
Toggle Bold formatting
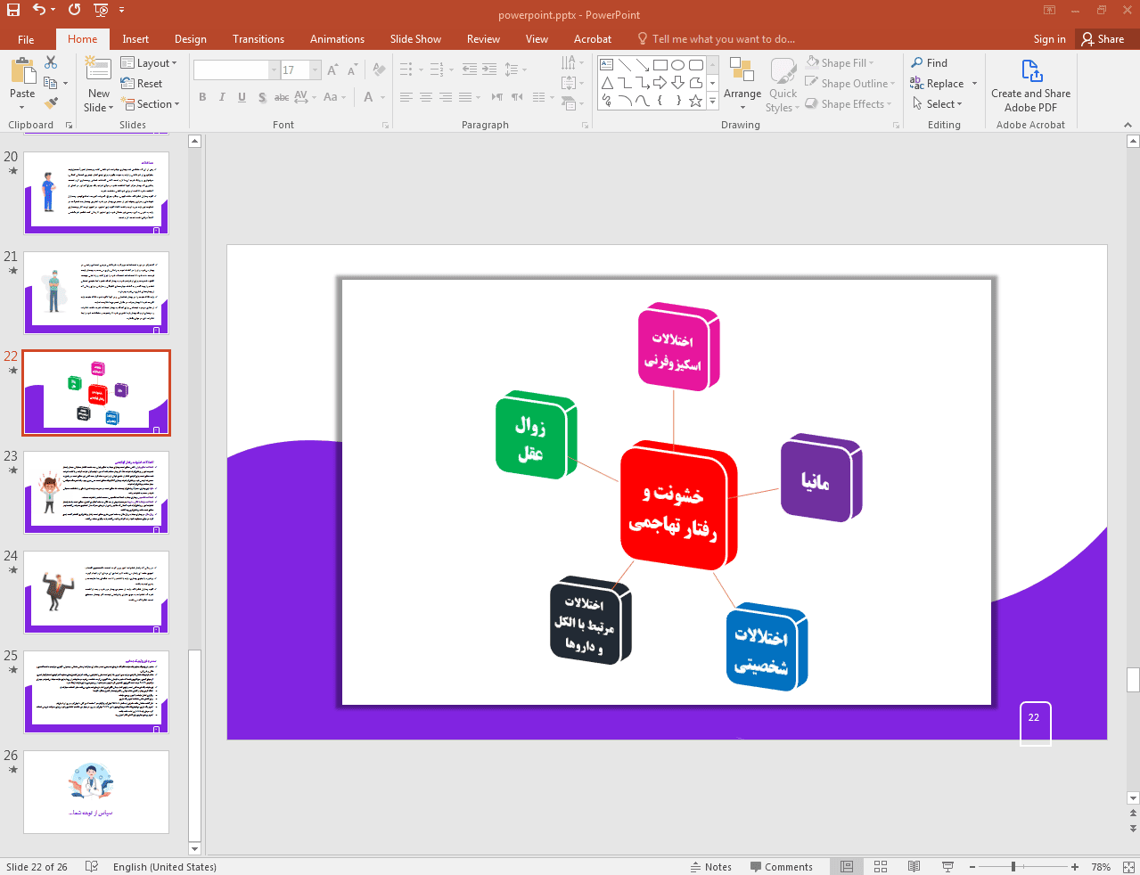click(202, 97)
